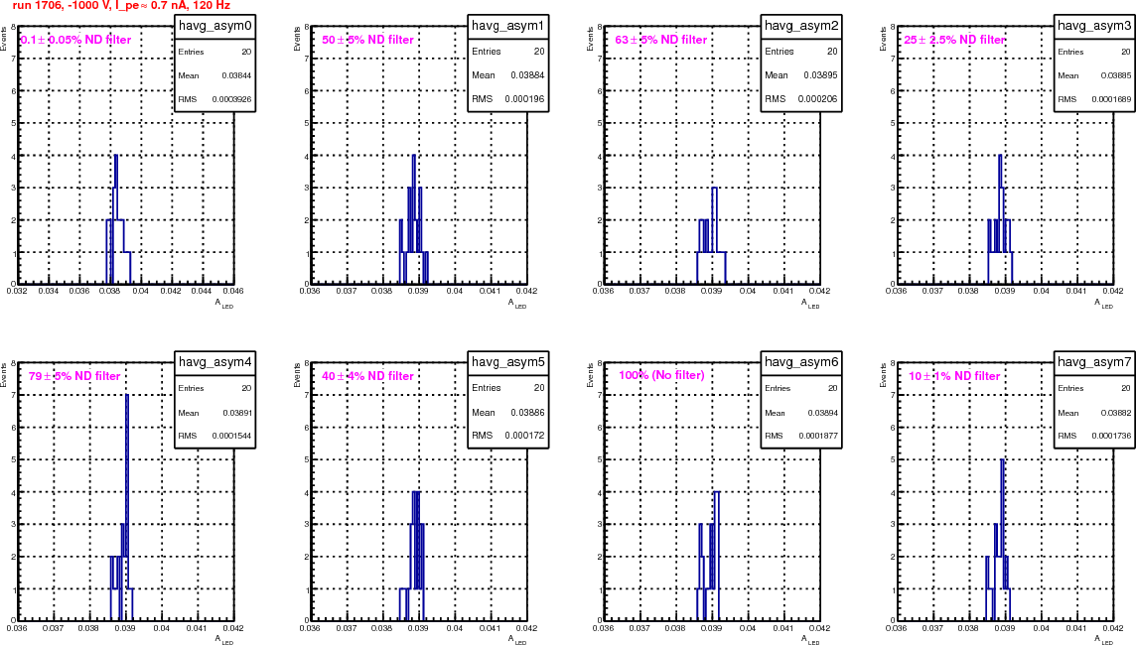Click the havg_asym6 stats box title
Screen dimensions: 1136x645
pos(801,362)
